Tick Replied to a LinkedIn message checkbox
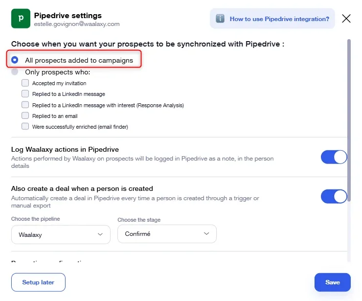The image size is (362, 301). click(x=25, y=94)
